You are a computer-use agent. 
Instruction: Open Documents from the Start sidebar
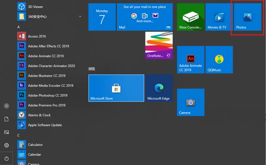pyautogui.click(x=7, y=119)
